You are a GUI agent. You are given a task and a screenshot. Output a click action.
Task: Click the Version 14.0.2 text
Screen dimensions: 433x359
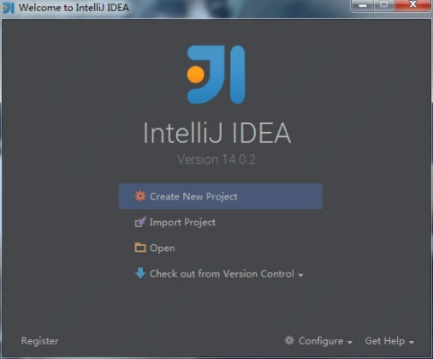[x=216, y=160]
